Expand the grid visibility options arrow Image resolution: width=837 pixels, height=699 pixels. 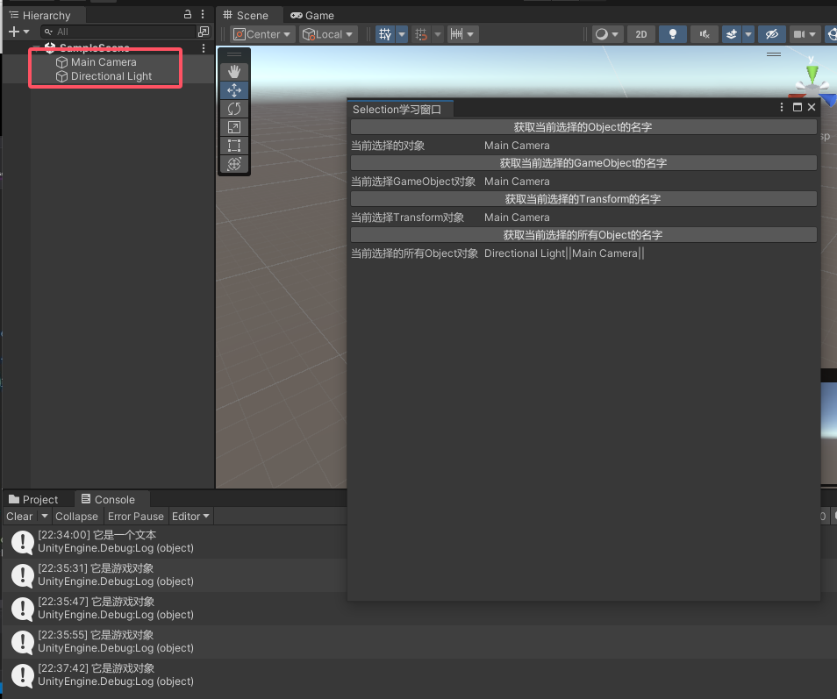pos(402,35)
